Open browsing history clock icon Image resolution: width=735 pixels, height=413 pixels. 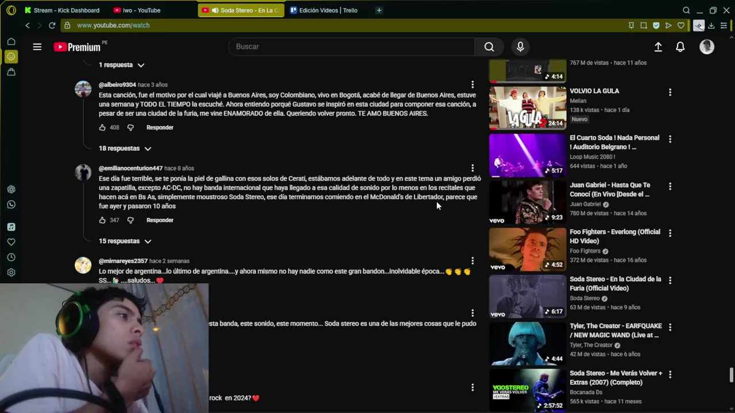tap(11, 258)
